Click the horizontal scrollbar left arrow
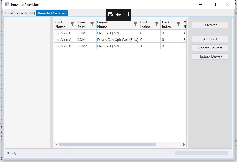 [x=57, y=144]
